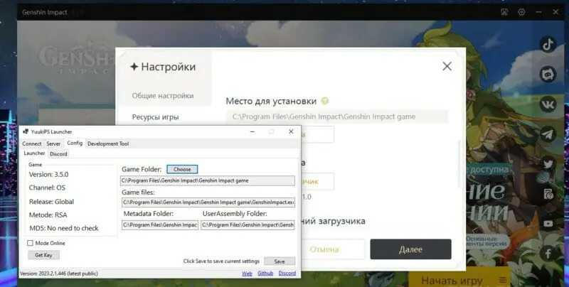Click the settings dialog vertical scrollbar
The image size is (569, 287).
[459, 164]
